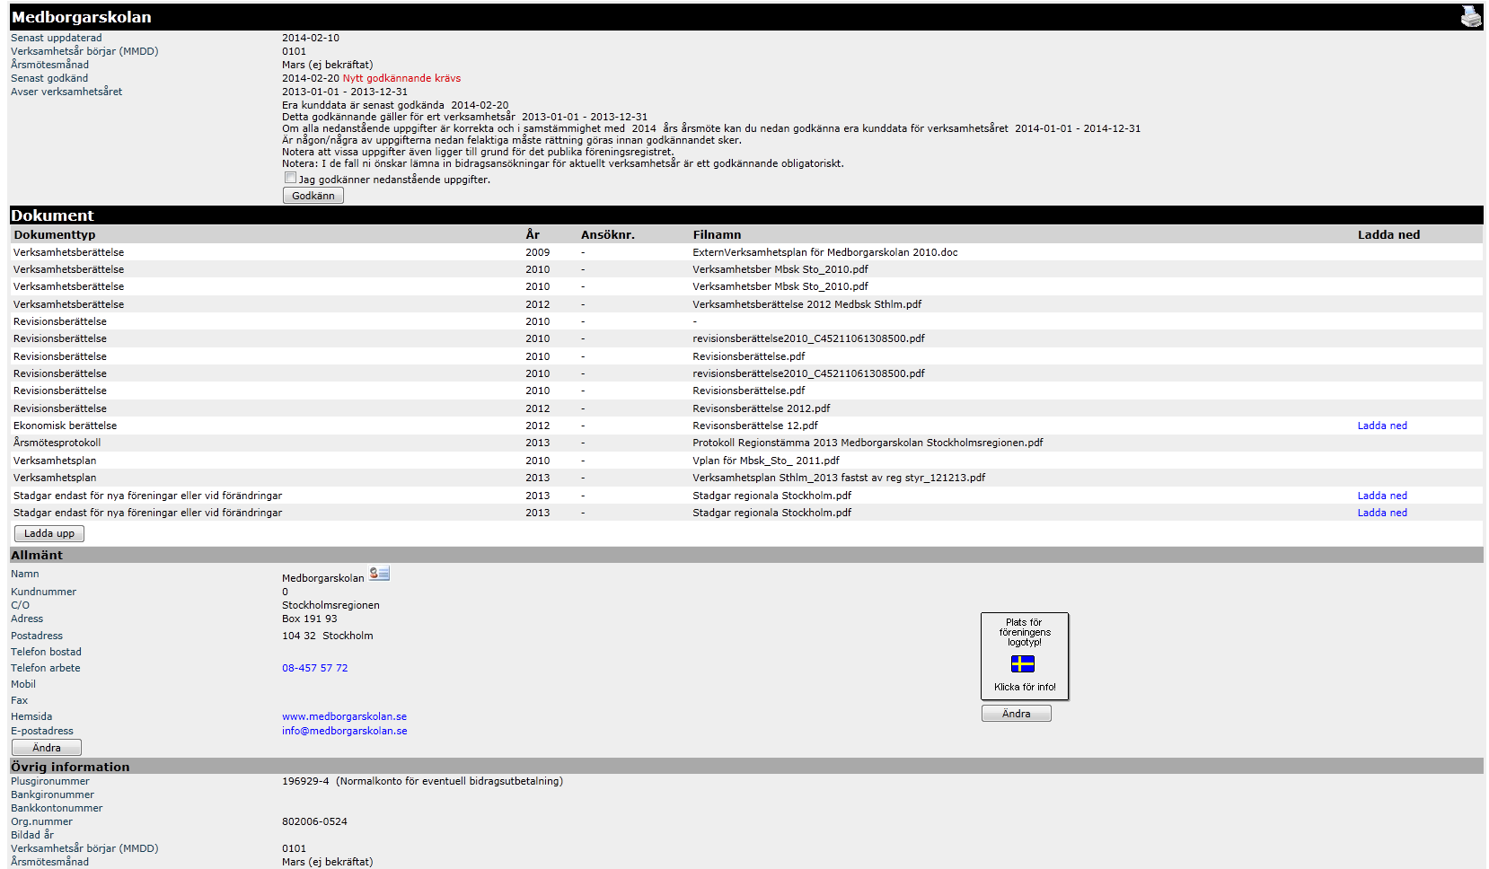The width and height of the screenshot is (1489, 869).
Task: Click the Ladda ned column header
Action: pyautogui.click(x=1388, y=235)
